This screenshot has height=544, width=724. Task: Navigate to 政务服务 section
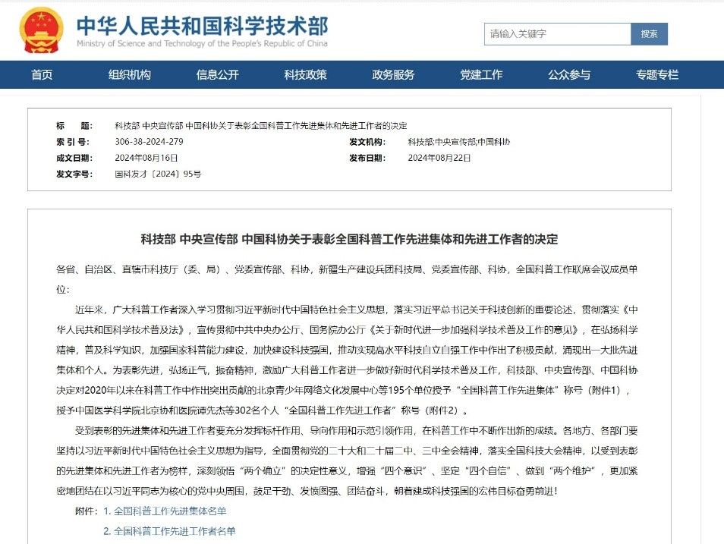[394, 74]
